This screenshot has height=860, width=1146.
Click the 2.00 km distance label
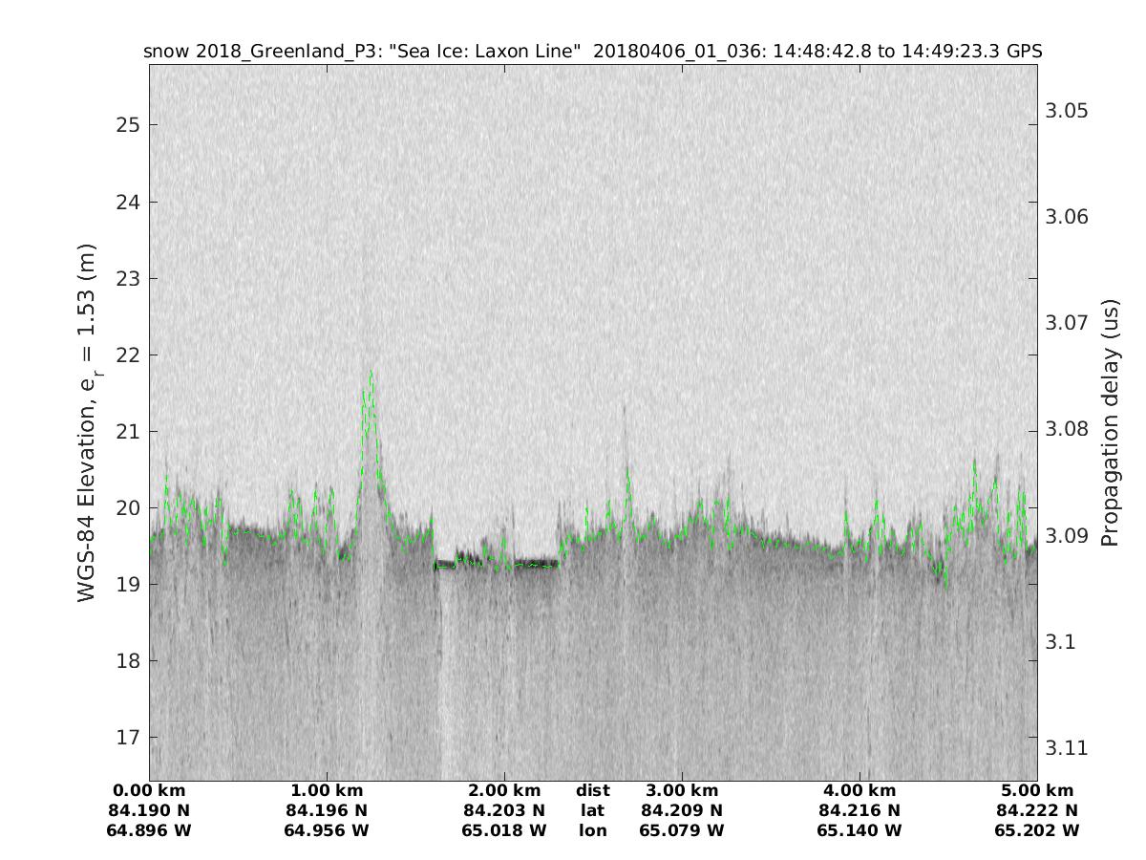click(504, 790)
